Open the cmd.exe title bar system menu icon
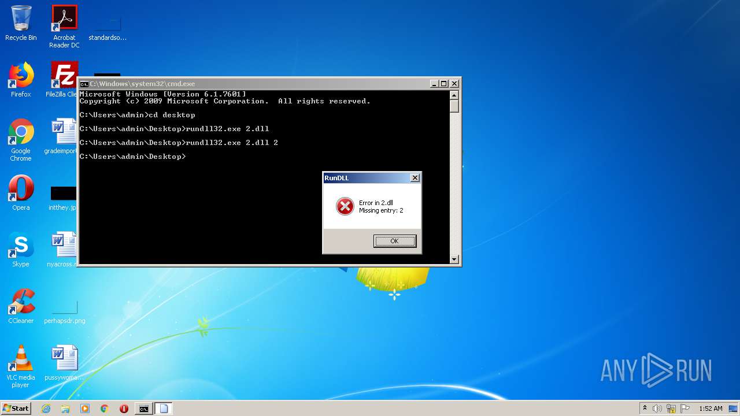Image resolution: width=740 pixels, height=416 pixels. point(84,84)
